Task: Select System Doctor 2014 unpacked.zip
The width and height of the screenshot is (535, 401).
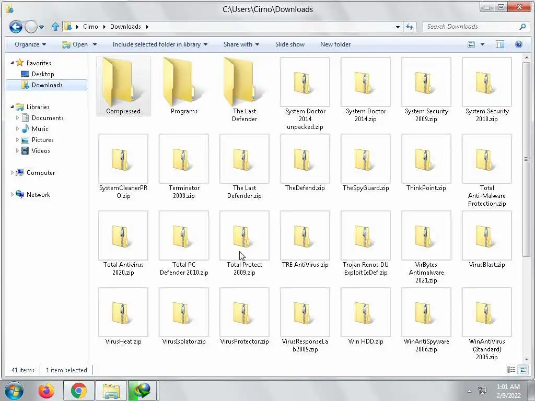Action: coord(305,94)
